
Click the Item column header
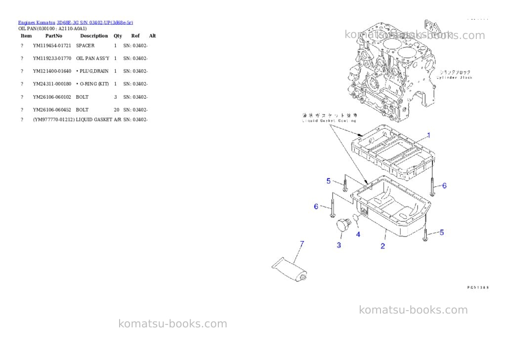pos(26,36)
